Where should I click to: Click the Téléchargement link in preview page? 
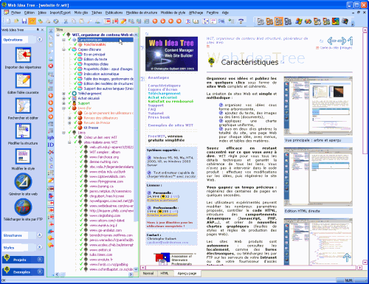coord(164,94)
